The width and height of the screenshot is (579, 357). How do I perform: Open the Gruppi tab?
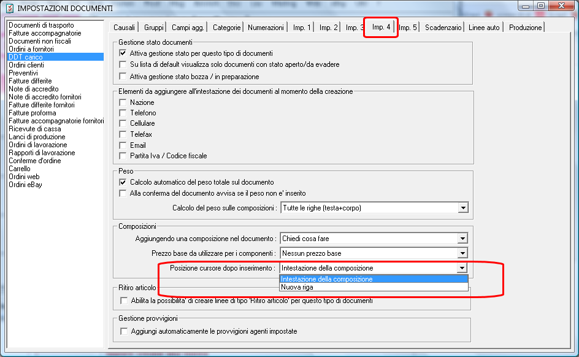click(x=153, y=28)
